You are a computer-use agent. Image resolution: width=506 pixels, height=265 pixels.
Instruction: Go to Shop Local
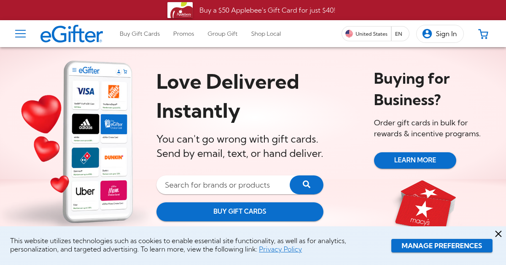click(x=266, y=34)
